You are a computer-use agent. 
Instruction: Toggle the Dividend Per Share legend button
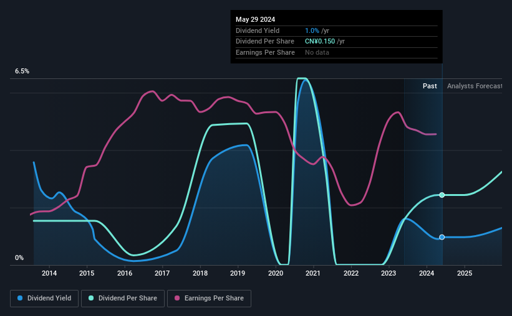tap(123, 299)
